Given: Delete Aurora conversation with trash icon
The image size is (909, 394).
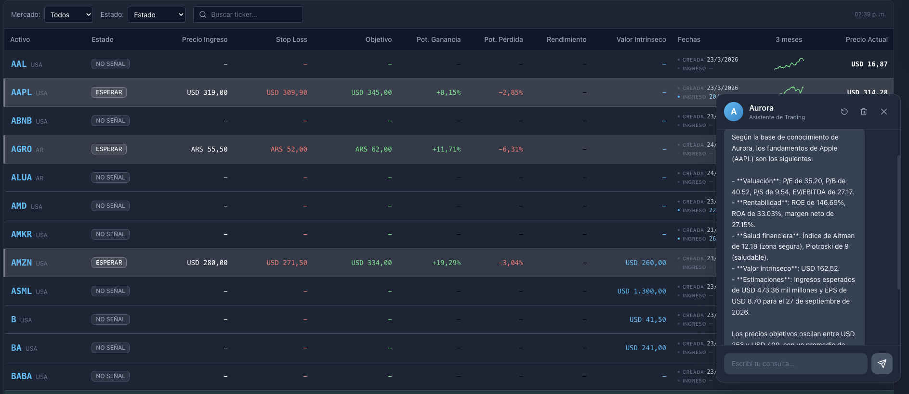Looking at the screenshot, I should pos(864,112).
